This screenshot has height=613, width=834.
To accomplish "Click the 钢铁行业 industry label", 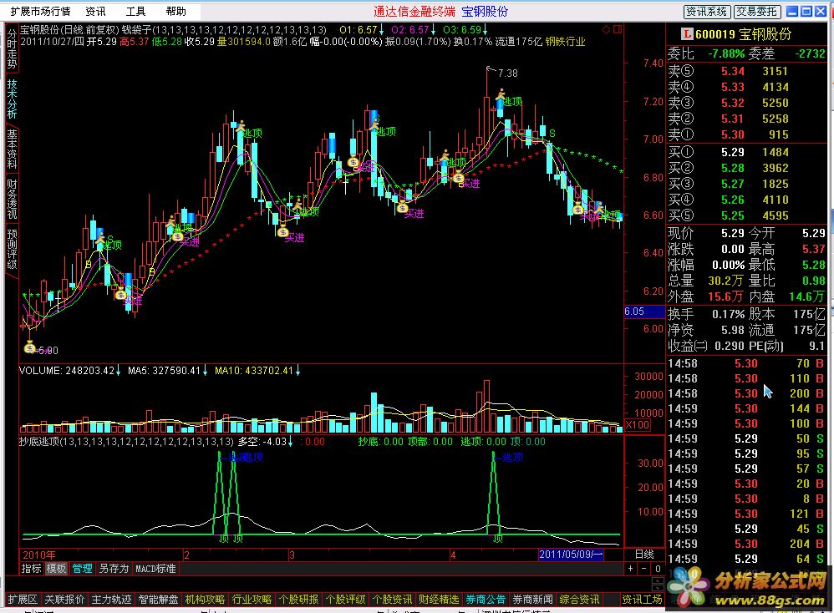I will [566, 42].
